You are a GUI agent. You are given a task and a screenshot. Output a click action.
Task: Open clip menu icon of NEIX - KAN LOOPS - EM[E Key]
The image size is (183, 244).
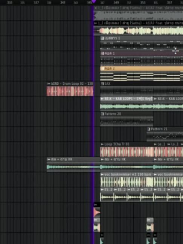pos(102,99)
